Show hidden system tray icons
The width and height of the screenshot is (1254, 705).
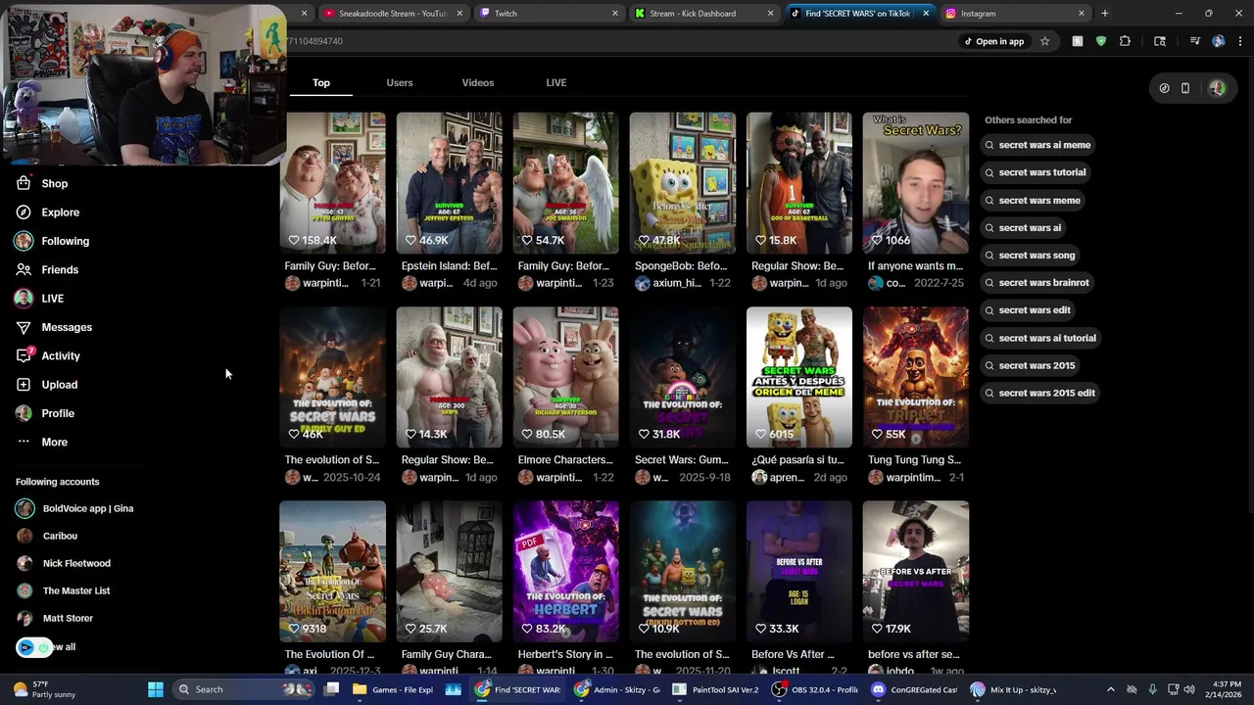1110,689
